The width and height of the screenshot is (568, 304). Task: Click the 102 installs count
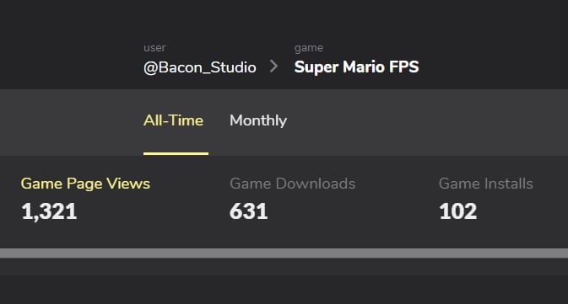click(458, 211)
